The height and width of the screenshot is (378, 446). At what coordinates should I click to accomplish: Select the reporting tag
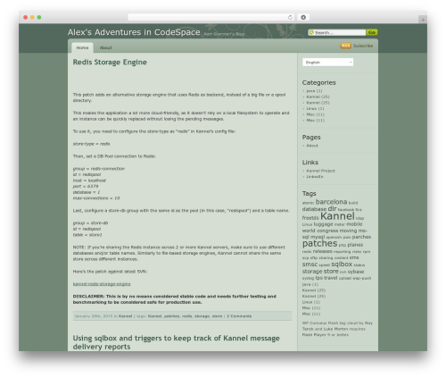click(343, 252)
